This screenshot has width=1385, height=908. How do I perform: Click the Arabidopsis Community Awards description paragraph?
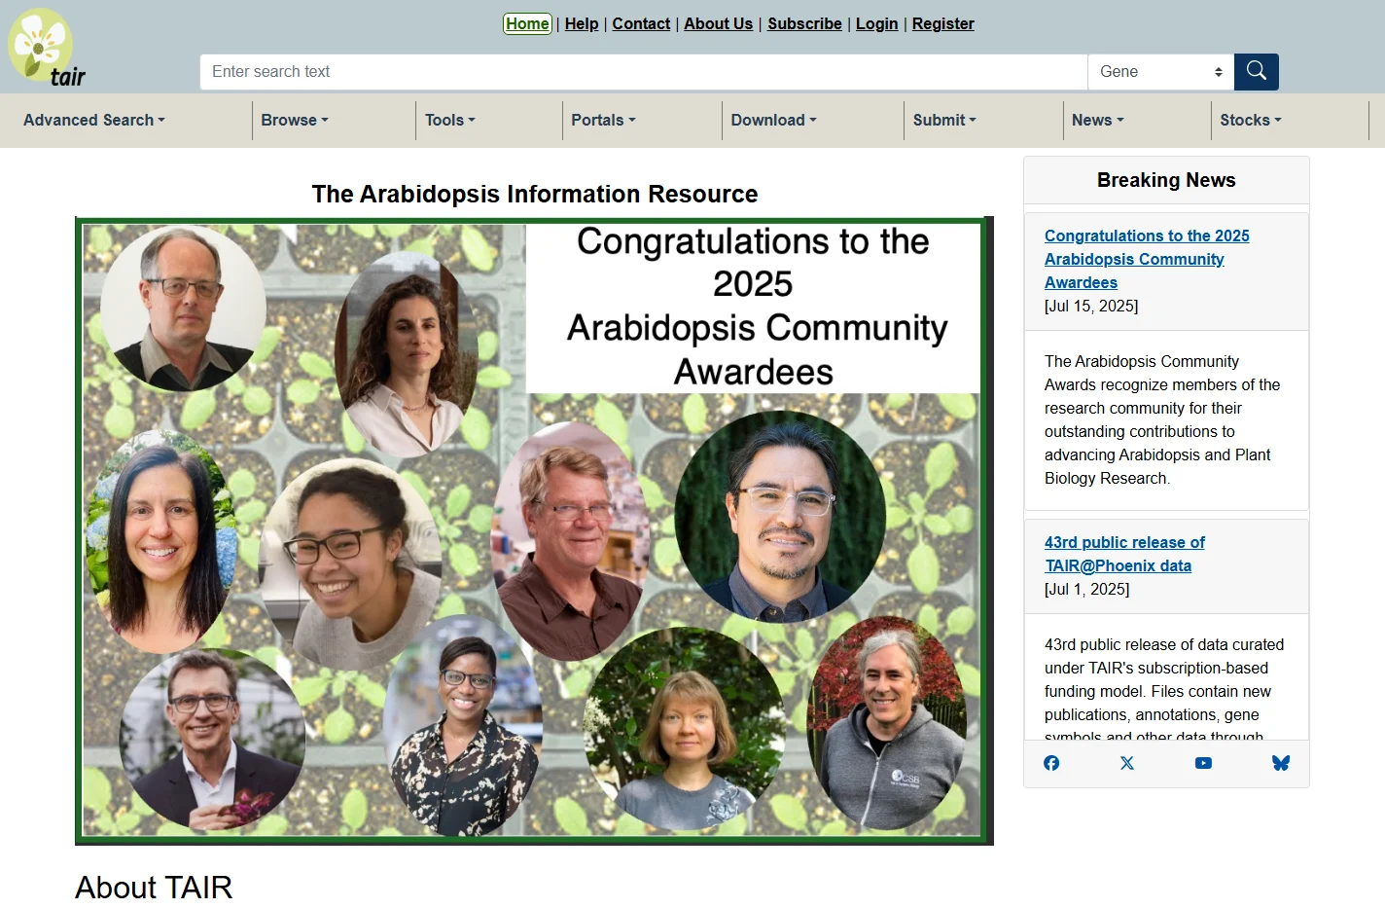[x=1162, y=419]
